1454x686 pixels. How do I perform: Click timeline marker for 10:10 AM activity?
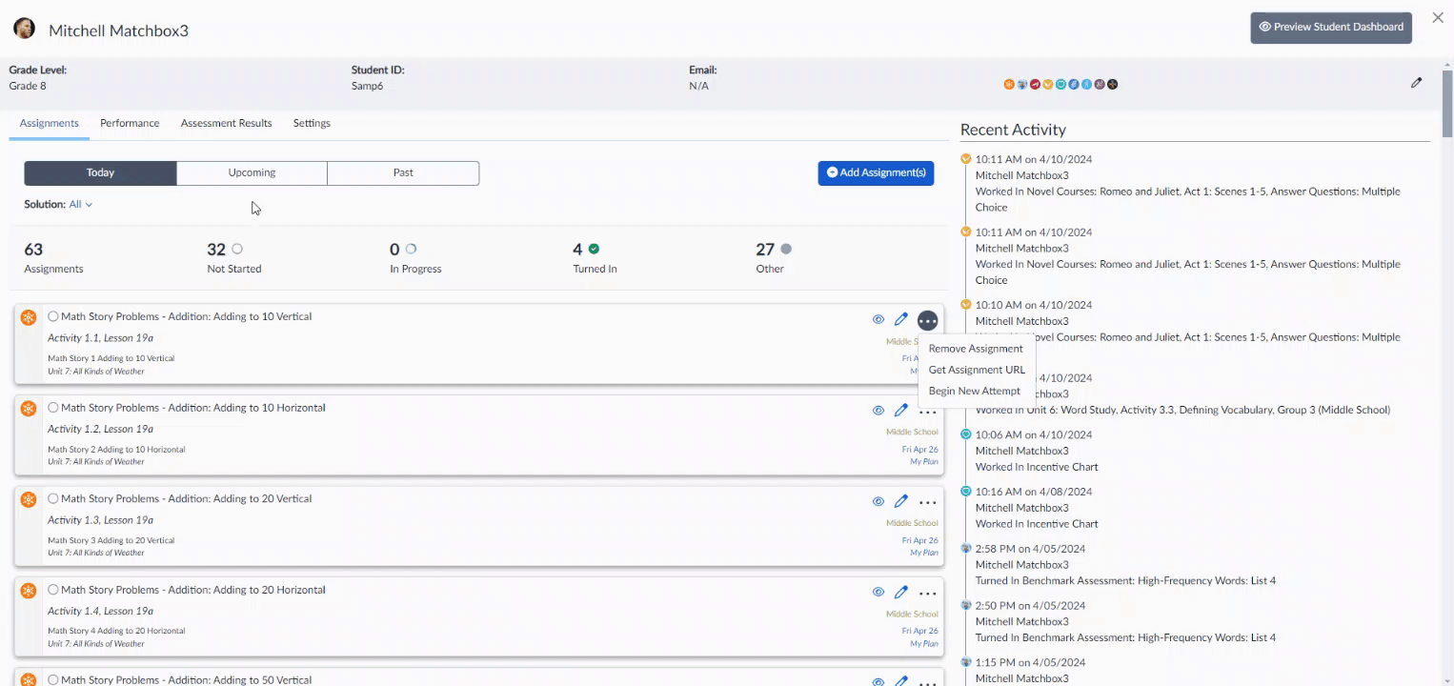[965, 304]
